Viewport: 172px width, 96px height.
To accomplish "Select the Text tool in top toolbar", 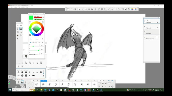I will [95, 9].
